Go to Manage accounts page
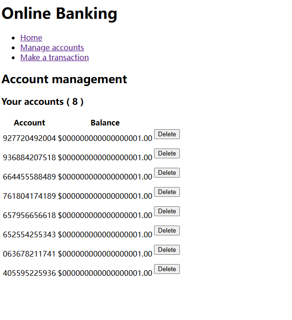 click(x=52, y=47)
